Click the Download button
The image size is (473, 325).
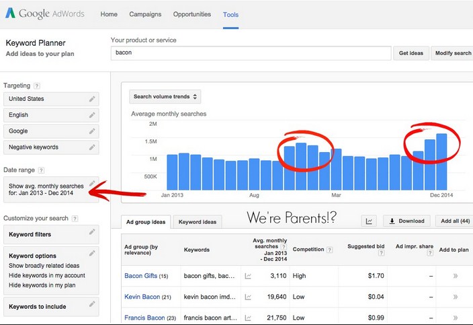407,221
